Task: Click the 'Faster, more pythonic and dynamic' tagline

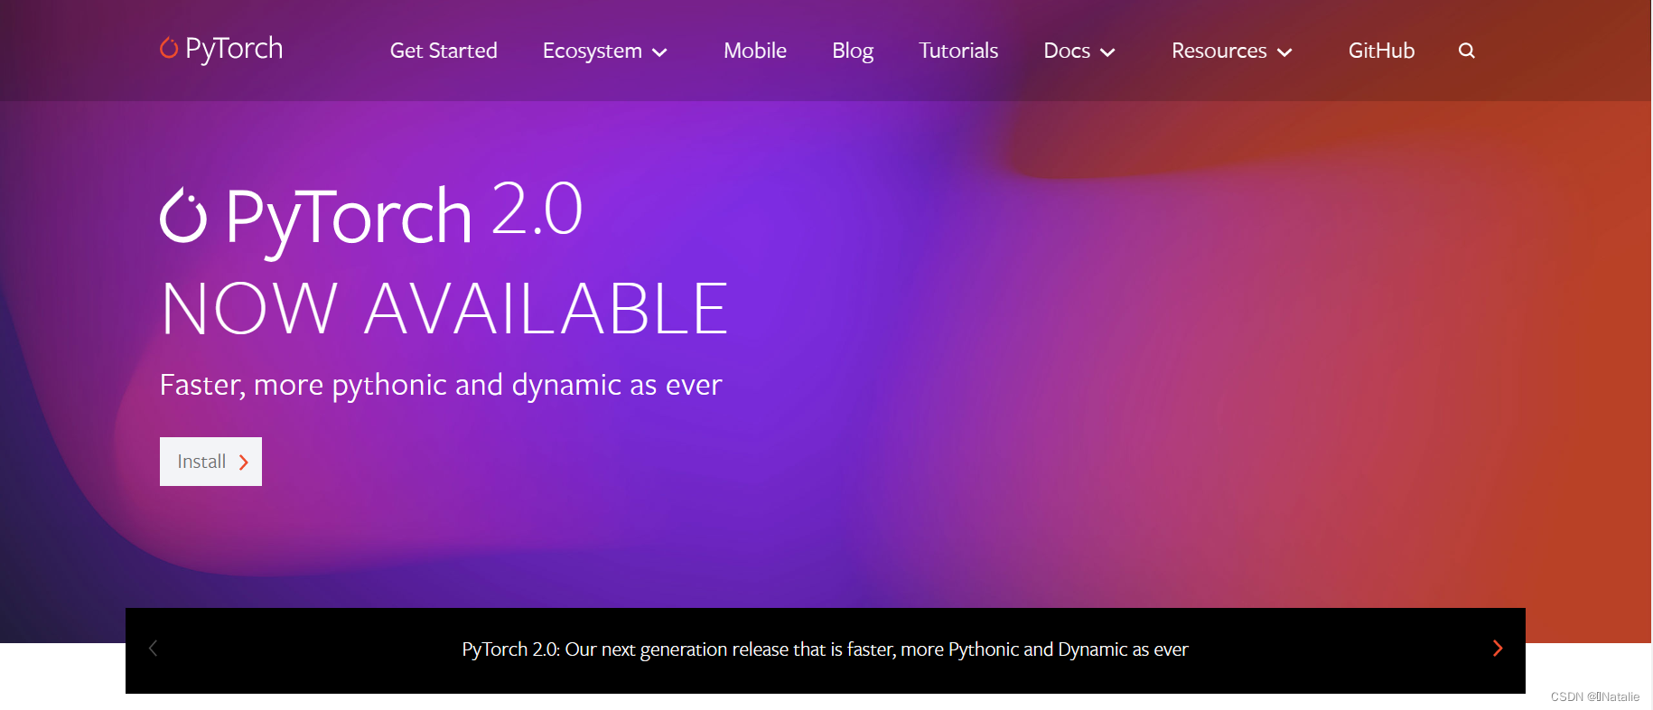Action: click(441, 386)
